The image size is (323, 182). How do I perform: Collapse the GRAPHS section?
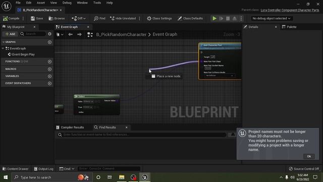pyautogui.click(x=4, y=42)
